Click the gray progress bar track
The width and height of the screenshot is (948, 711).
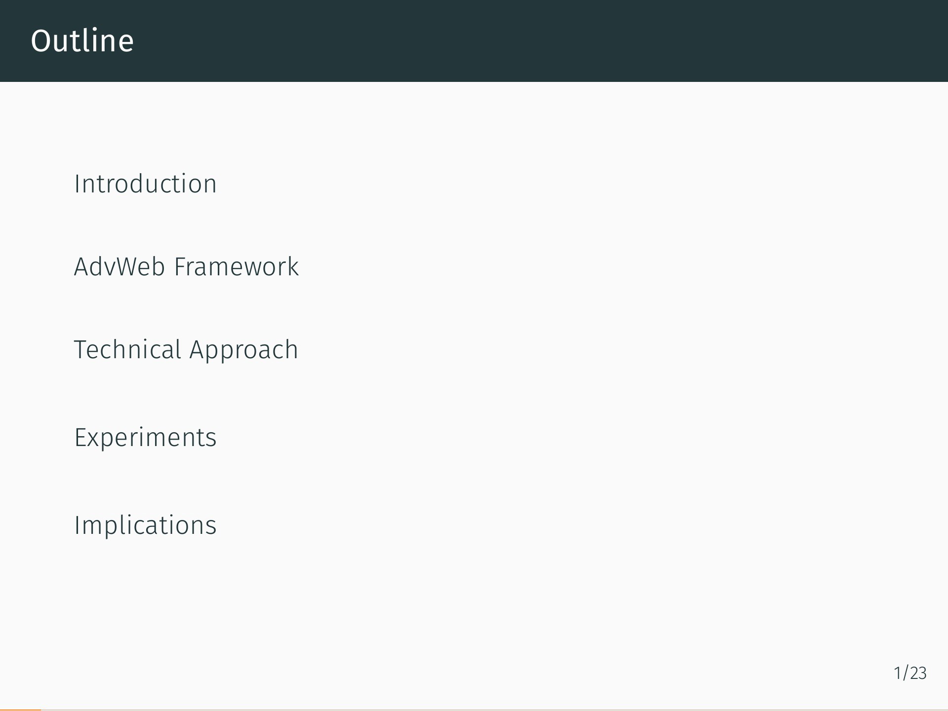494,710
